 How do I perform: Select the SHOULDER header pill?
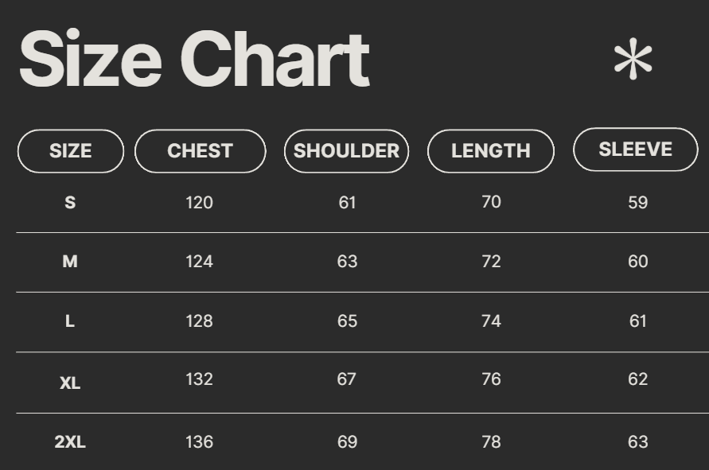click(x=346, y=151)
